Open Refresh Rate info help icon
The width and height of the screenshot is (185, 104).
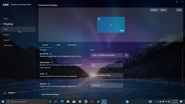(52, 62)
